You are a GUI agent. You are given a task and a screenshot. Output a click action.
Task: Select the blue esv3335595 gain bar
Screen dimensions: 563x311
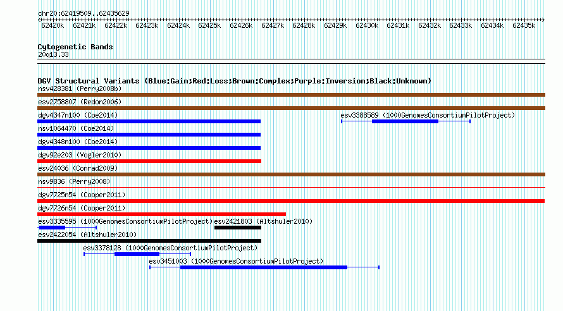tap(52, 228)
